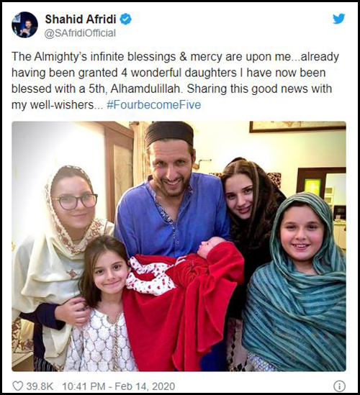
Task: Open the #FourbecomeFive hashtag
Action: click(x=153, y=105)
